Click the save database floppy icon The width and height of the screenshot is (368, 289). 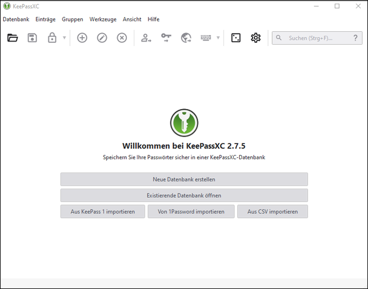[x=32, y=38]
